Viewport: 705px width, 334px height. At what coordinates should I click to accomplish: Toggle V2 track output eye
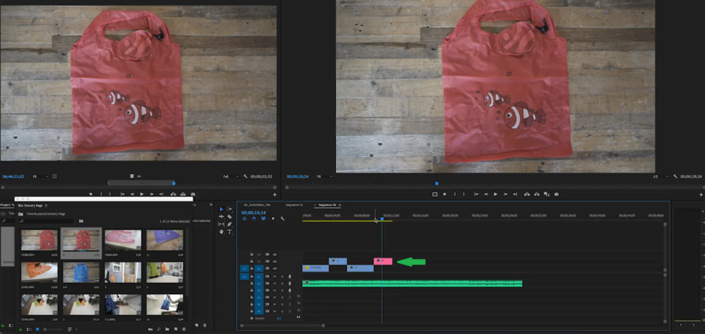point(274,261)
